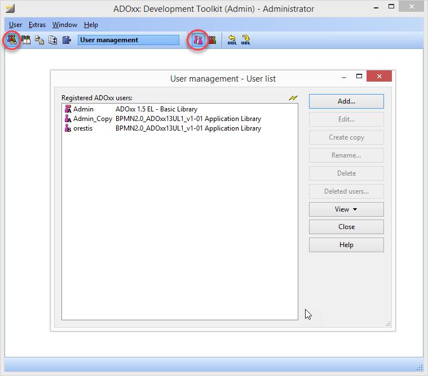
Task: Open the Extras menu
Action: (x=37, y=25)
